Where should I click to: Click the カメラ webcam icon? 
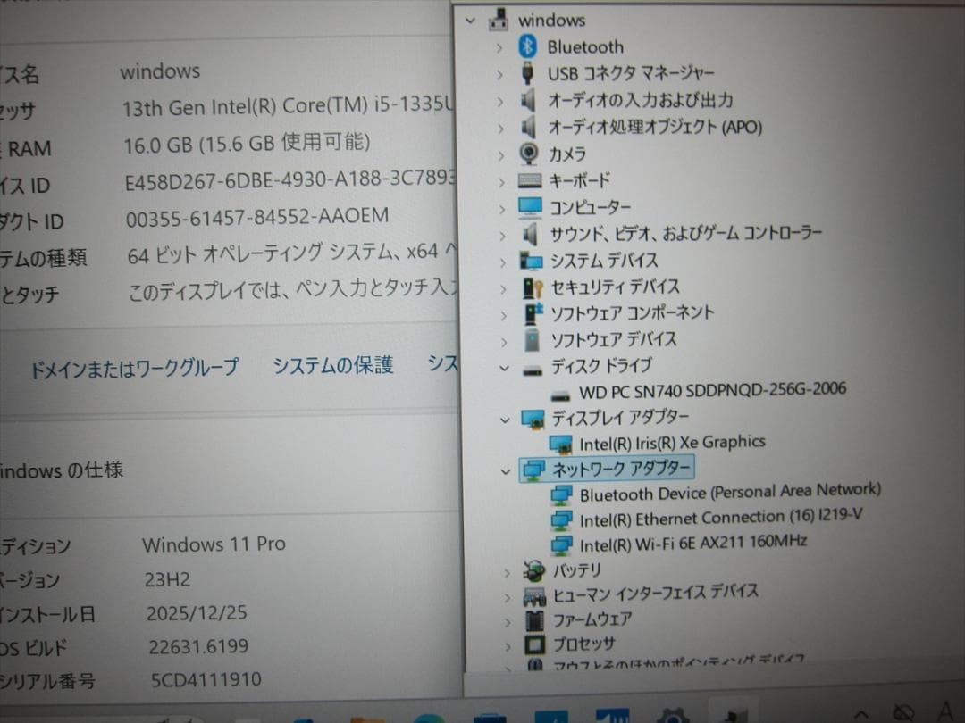point(529,154)
